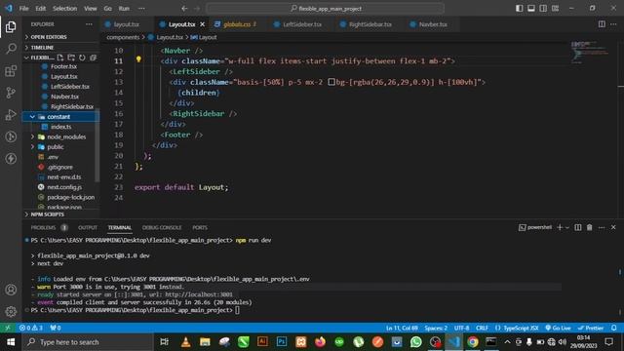
Task: Switch to Output panel tab
Action: click(88, 227)
